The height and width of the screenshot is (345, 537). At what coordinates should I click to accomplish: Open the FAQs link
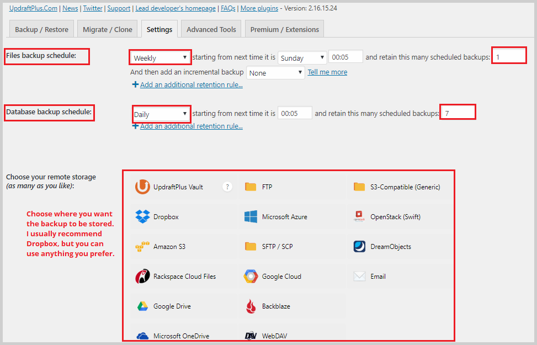[228, 8]
